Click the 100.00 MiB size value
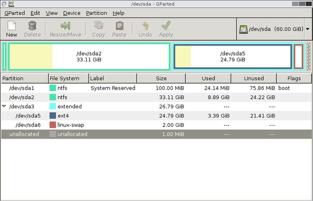This screenshot has width=313, height=201. click(170, 88)
